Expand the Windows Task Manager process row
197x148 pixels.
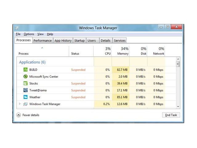[x=20, y=104]
